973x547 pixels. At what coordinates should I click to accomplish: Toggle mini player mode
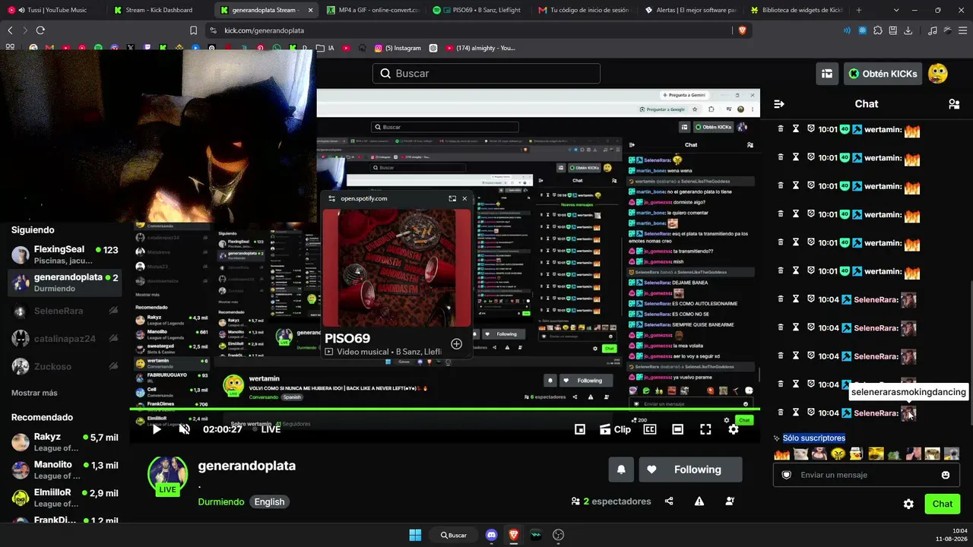coord(580,429)
